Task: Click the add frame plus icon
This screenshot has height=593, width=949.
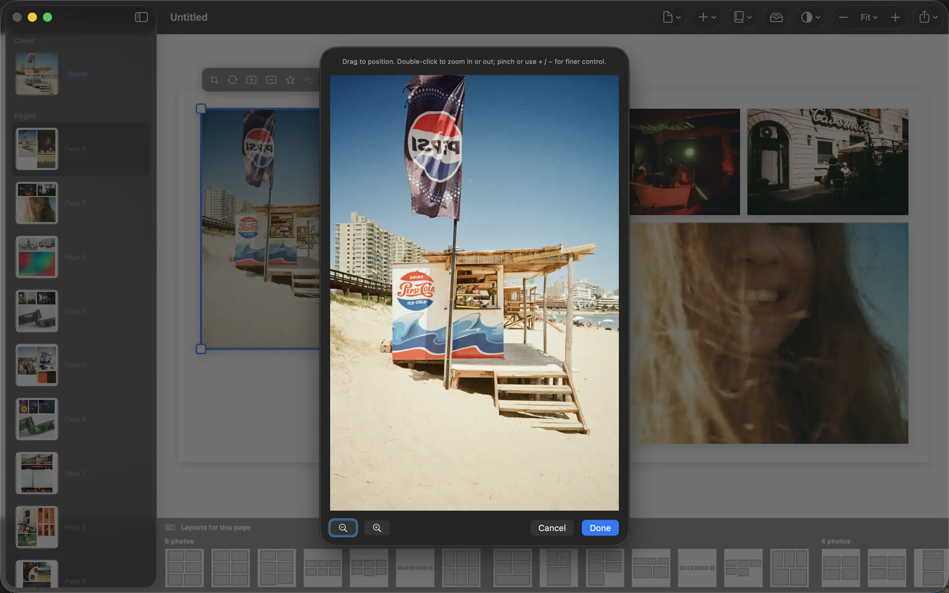Action: click(251, 80)
